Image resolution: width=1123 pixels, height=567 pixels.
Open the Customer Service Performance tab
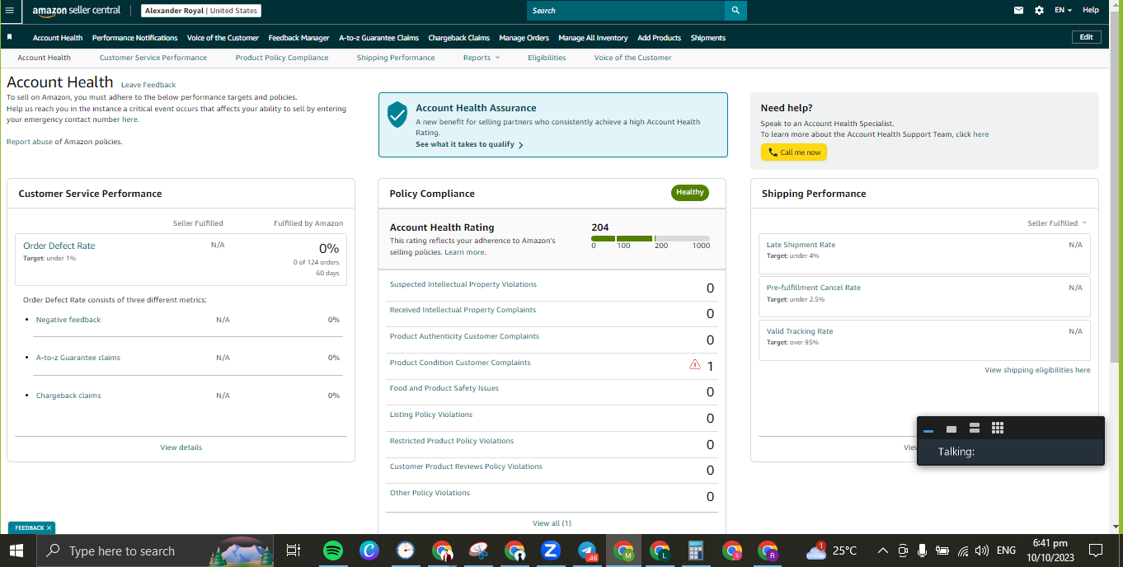(153, 58)
